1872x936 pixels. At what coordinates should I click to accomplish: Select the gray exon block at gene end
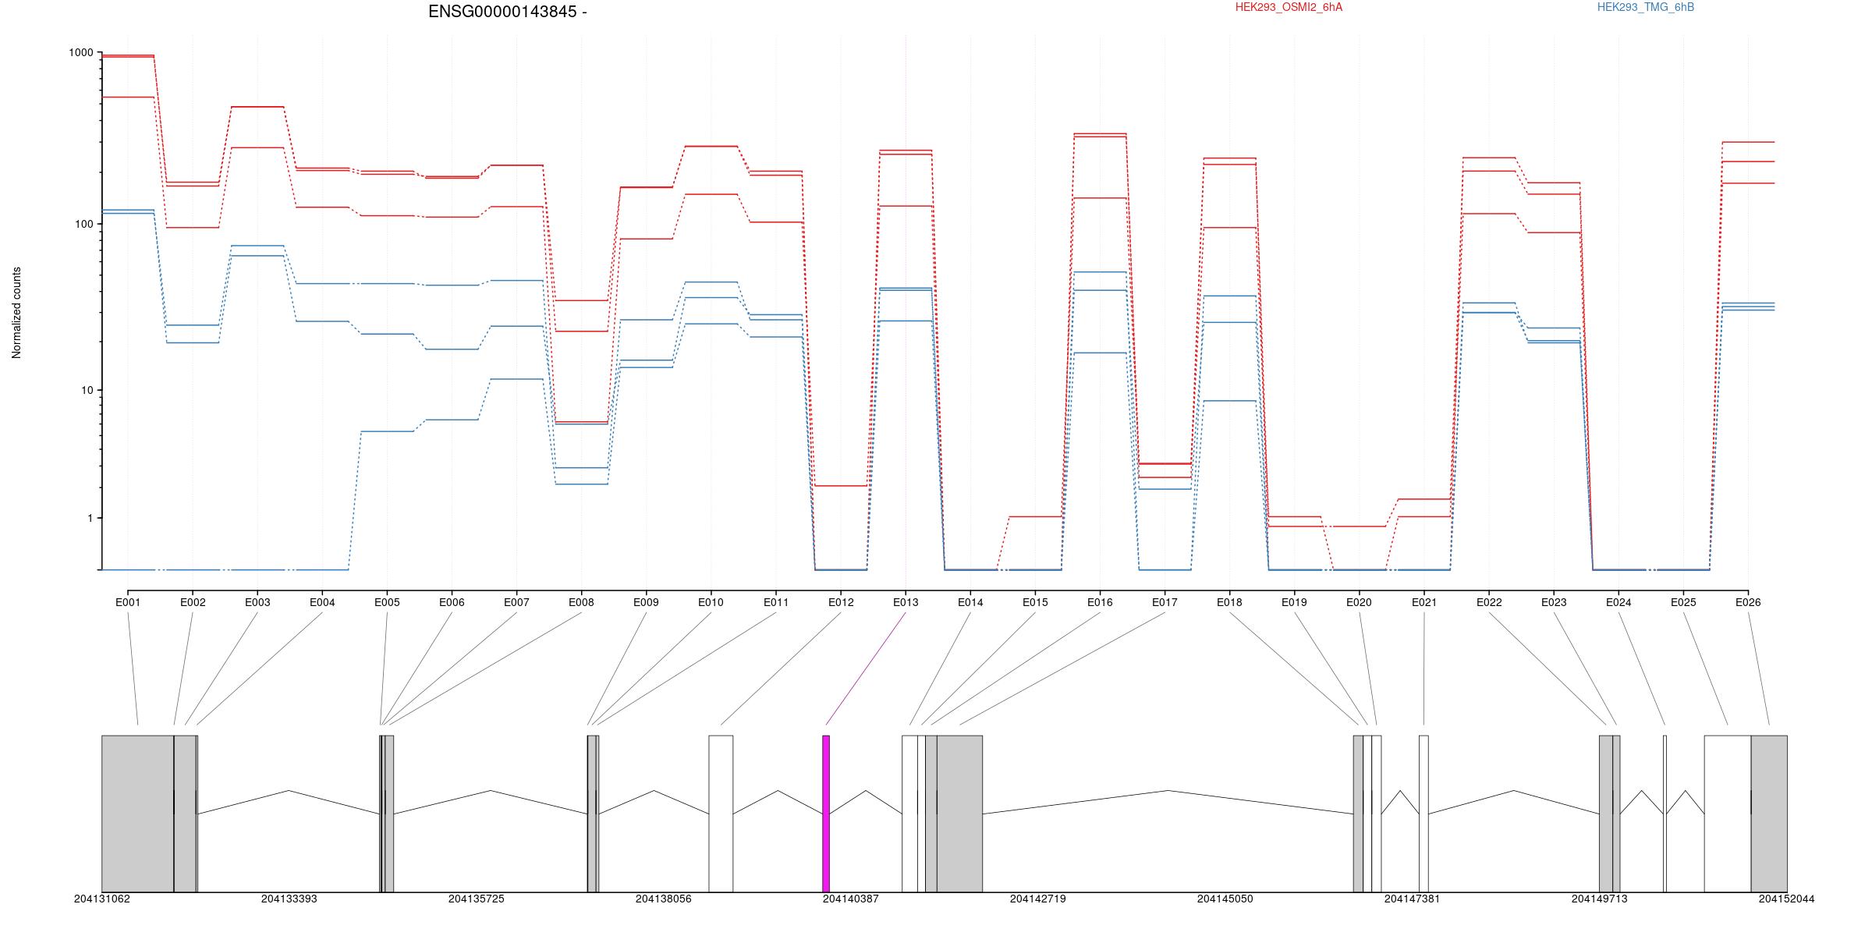coord(1769,814)
